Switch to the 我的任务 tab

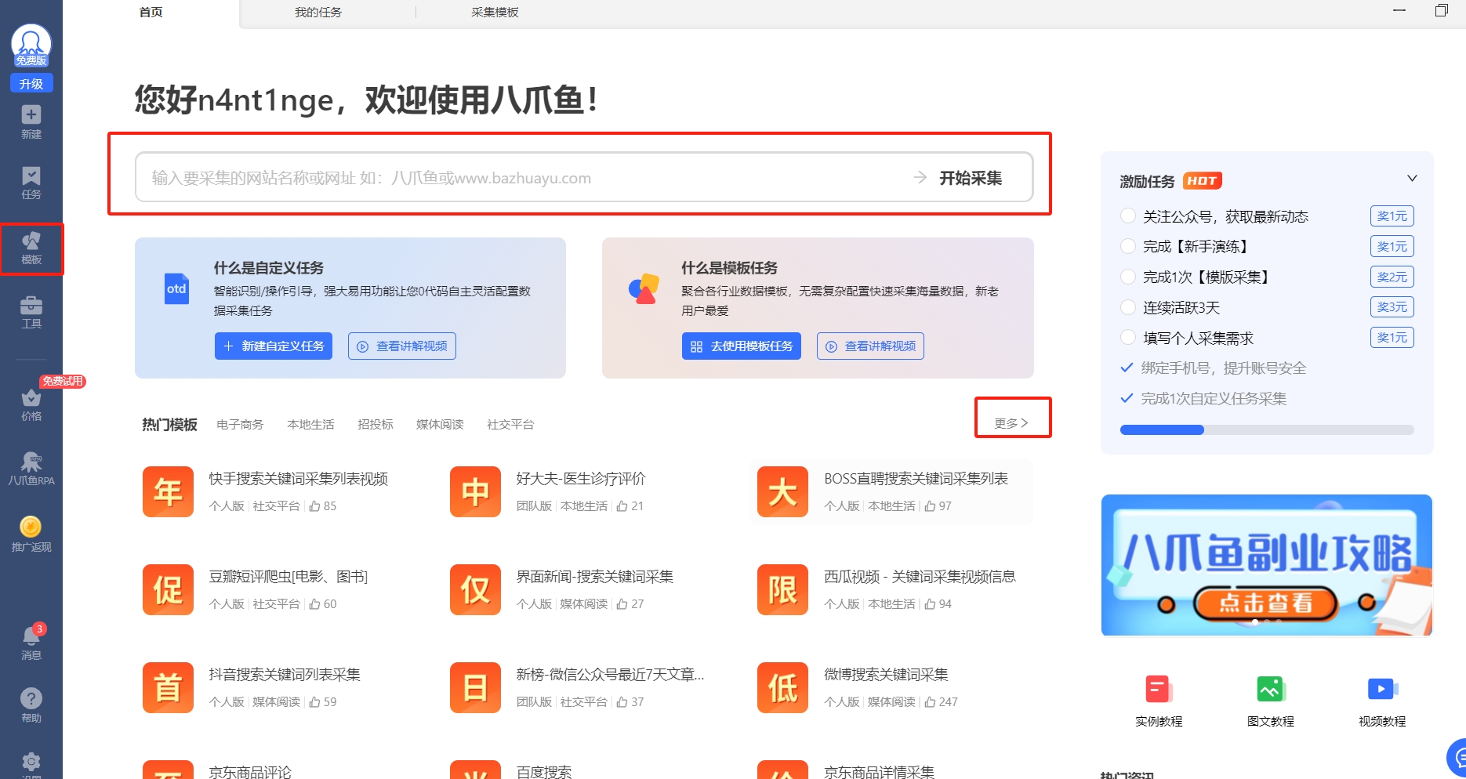(x=318, y=13)
